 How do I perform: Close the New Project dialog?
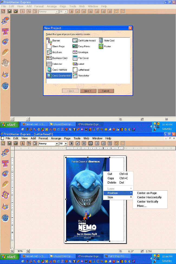[130, 28]
